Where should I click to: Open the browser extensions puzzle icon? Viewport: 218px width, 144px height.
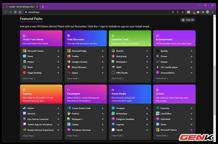198,12
